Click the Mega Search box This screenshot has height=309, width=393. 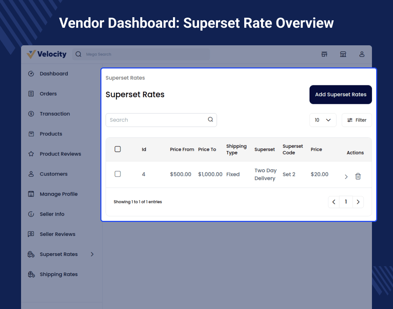click(x=144, y=54)
